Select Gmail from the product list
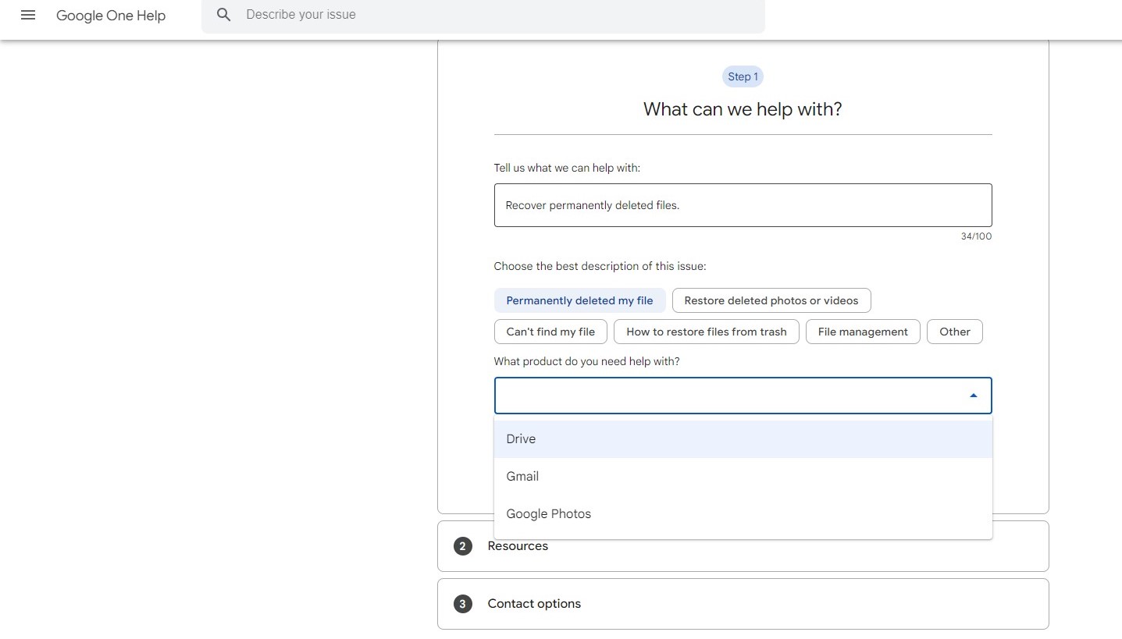Image resolution: width=1122 pixels, height=639 pixels. (x=743, y=477)
